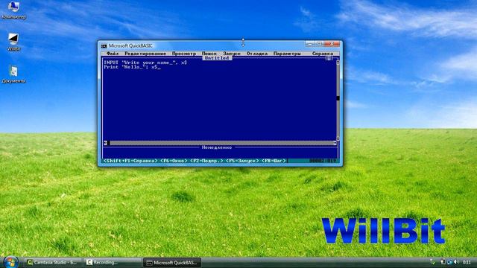
Task: Open the Просмотр menu
Action: click(x=184, y=54)
